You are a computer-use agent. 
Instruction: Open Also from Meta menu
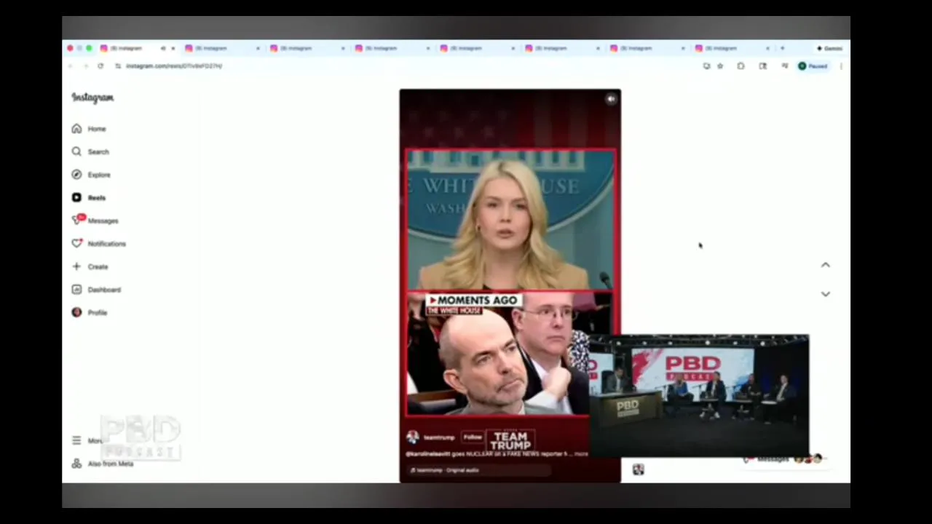[103, 464]
